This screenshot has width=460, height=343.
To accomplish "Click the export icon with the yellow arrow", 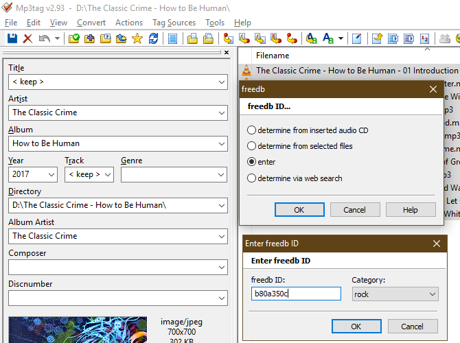I will (x=378, y=38).
